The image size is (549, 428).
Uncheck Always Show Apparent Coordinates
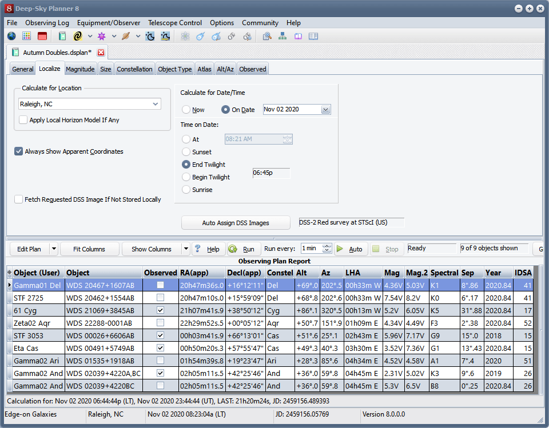point(18,151)
